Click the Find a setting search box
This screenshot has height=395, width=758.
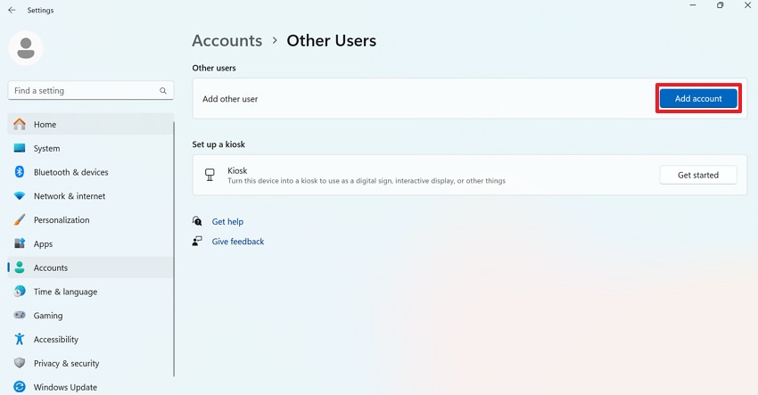tap(90, 90)
